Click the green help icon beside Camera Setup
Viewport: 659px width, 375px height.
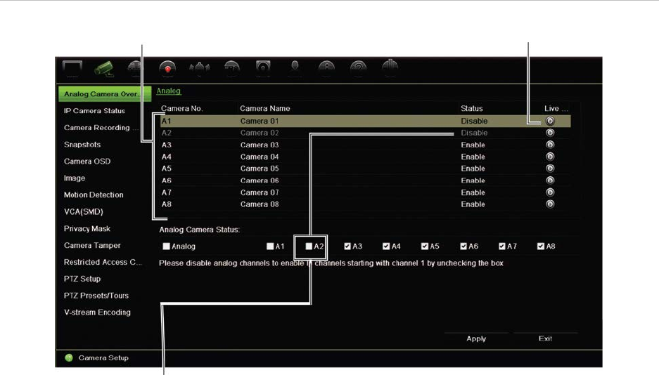point(69,358)
